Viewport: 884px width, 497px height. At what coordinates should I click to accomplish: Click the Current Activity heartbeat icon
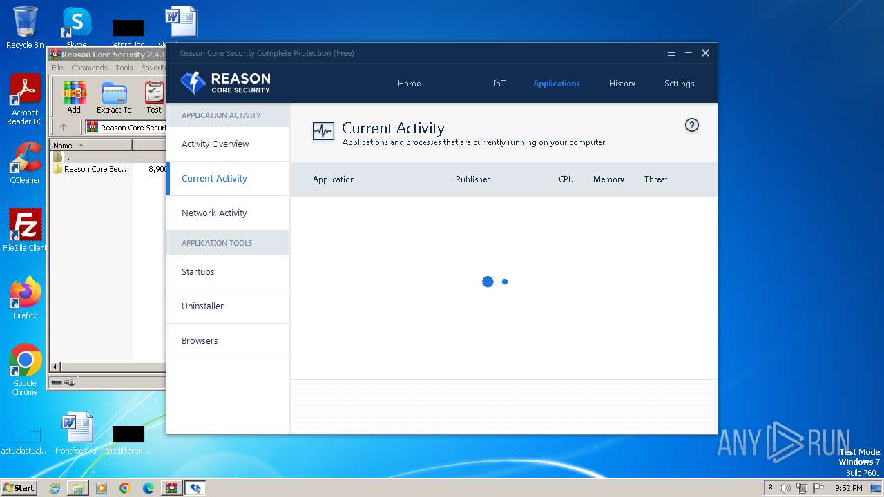[x=323, y=130]
